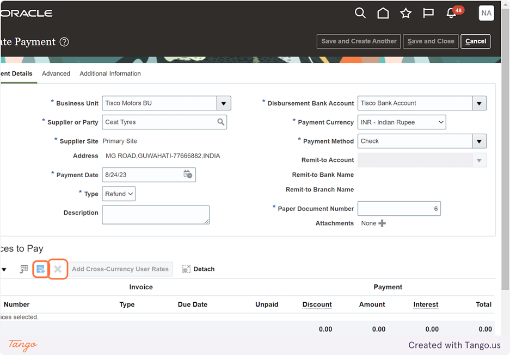Go to Home via house icon
The image size is (510, 355).
(x=383, y=13)
